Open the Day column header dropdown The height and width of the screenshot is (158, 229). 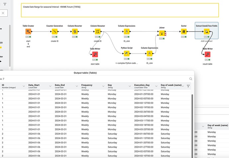pos(130,86)
